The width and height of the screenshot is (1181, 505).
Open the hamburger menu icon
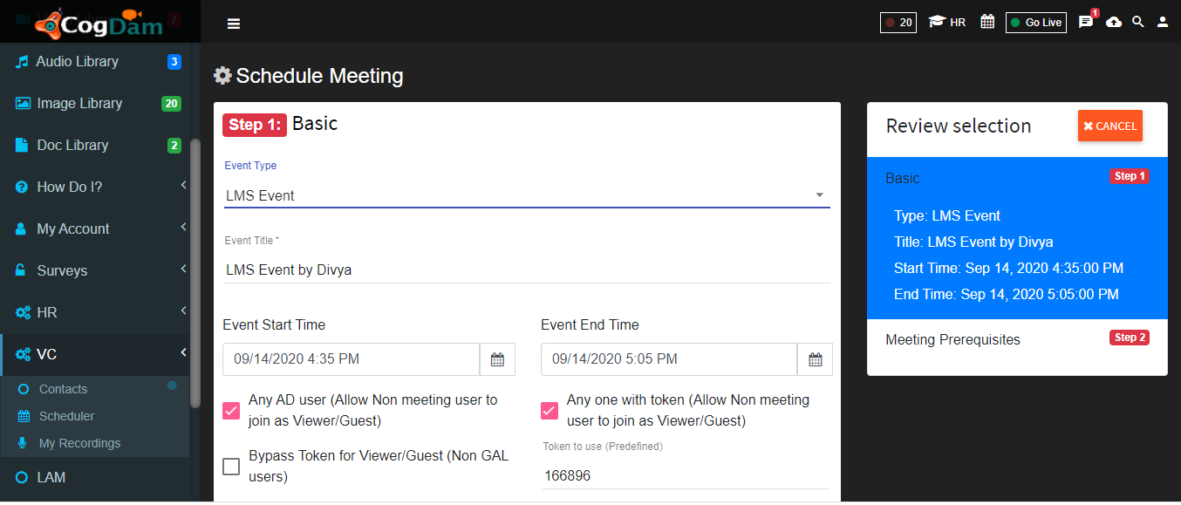coord(233,24)
